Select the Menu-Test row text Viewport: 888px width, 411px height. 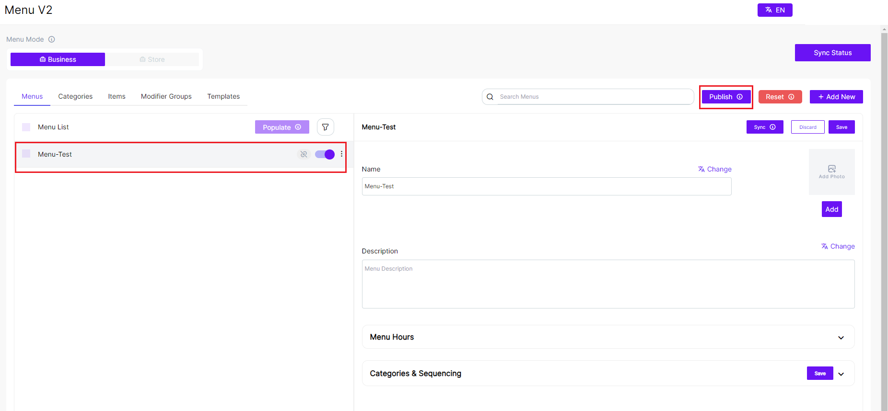(55, 154)
